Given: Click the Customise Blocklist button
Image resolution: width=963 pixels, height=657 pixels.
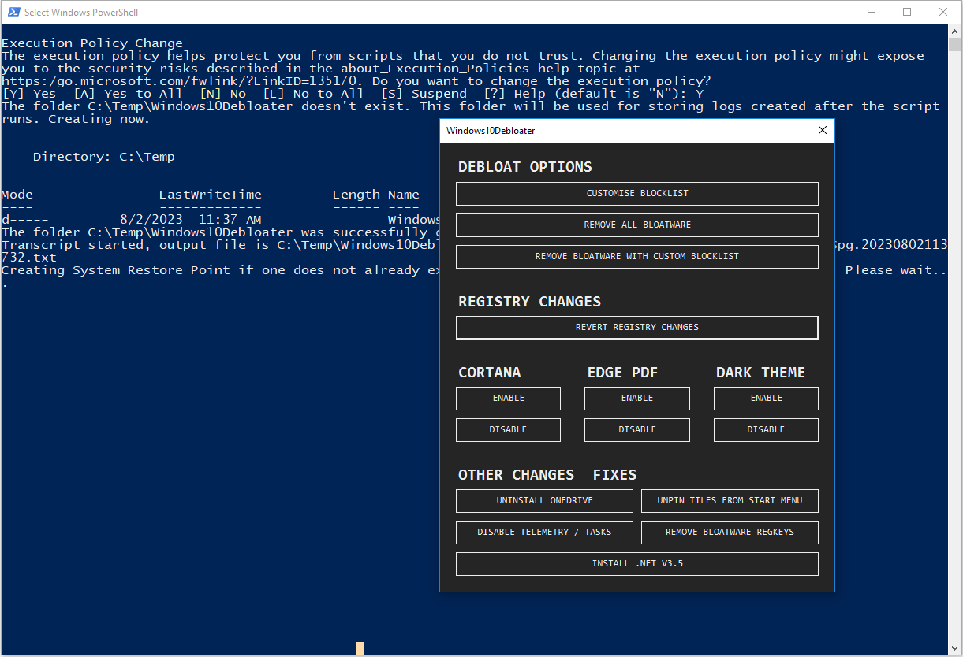Looking at the screenshot, I should (637, 194).
